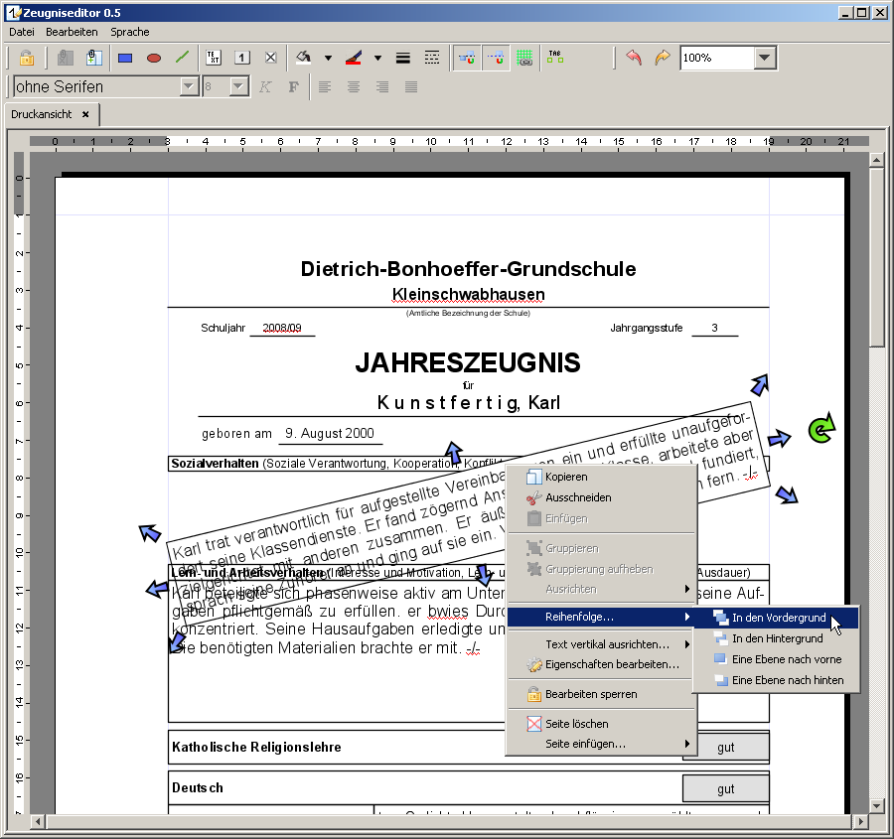Click the lock editing padlock icon

coord(27,58)
